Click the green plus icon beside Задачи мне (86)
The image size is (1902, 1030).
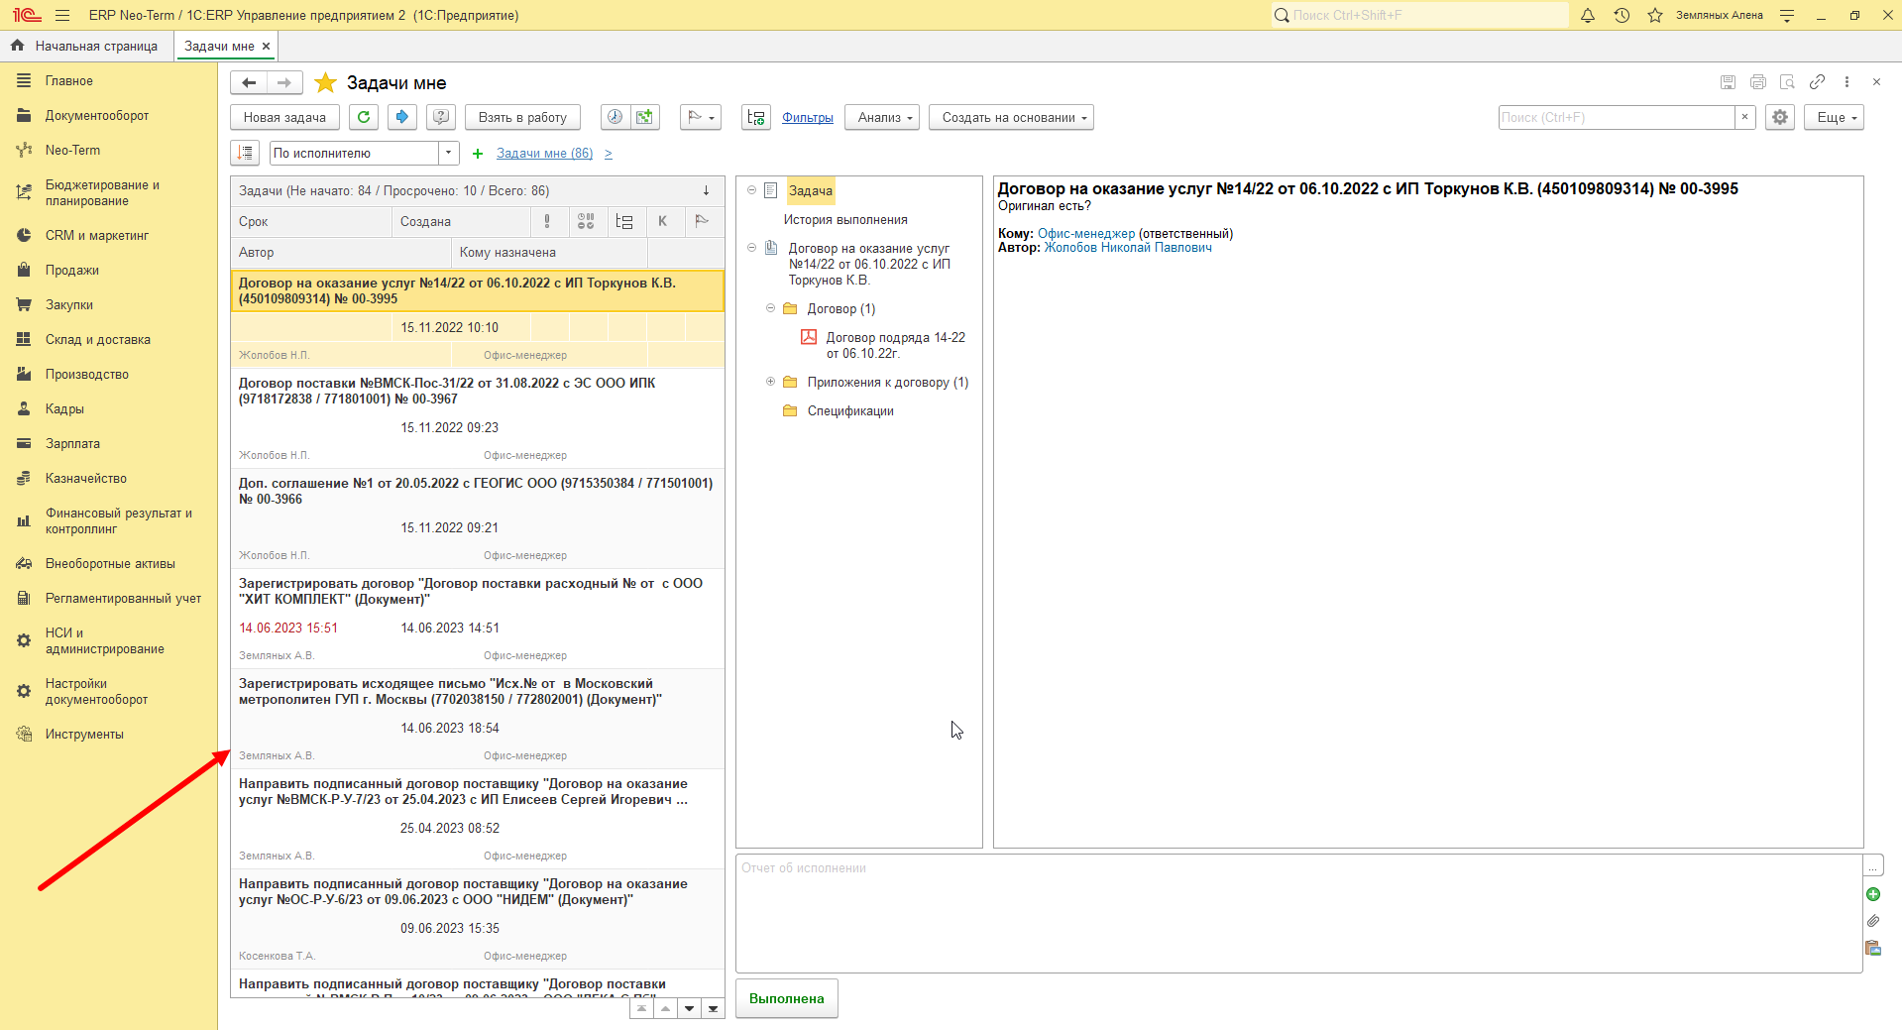click(478, 154)
